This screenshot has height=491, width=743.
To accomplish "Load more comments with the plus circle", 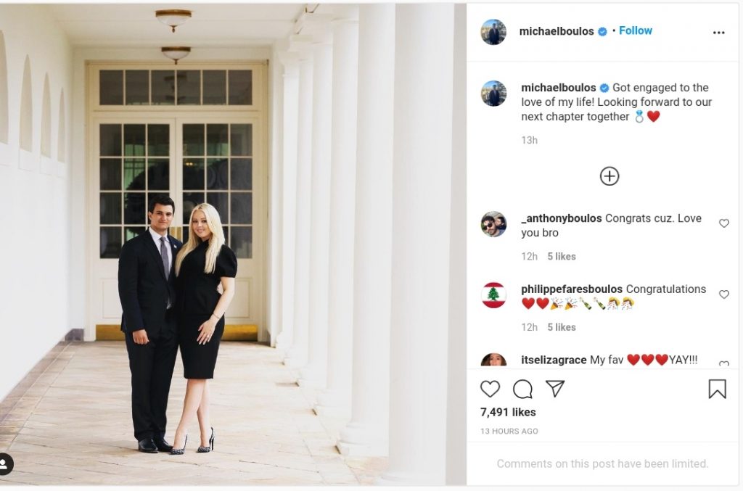I will click(x=609, y=176).
